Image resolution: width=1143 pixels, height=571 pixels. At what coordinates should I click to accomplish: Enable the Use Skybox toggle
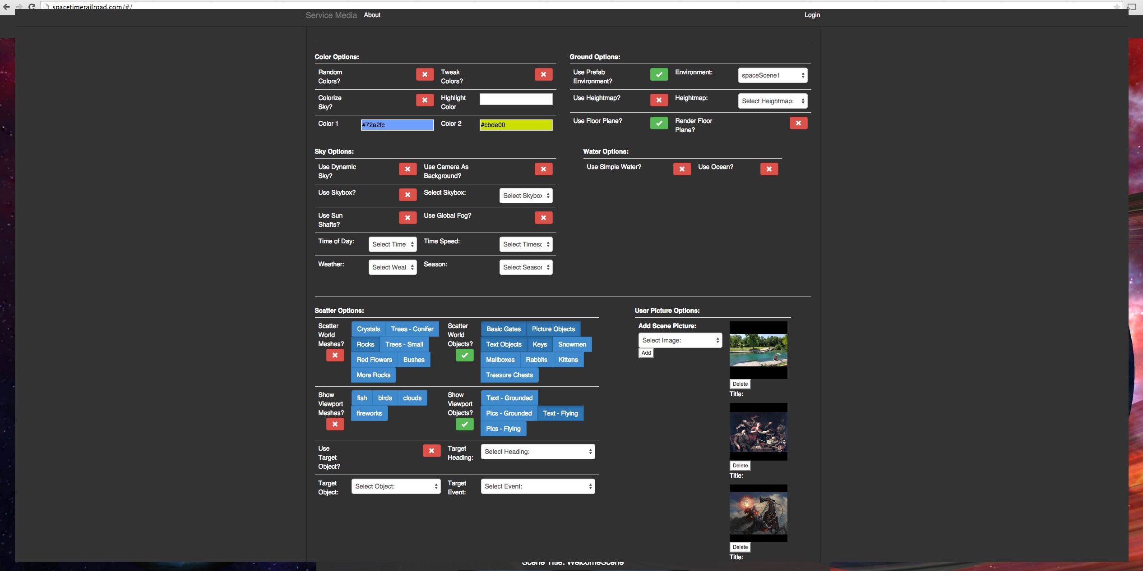click(x=407, y=195)
